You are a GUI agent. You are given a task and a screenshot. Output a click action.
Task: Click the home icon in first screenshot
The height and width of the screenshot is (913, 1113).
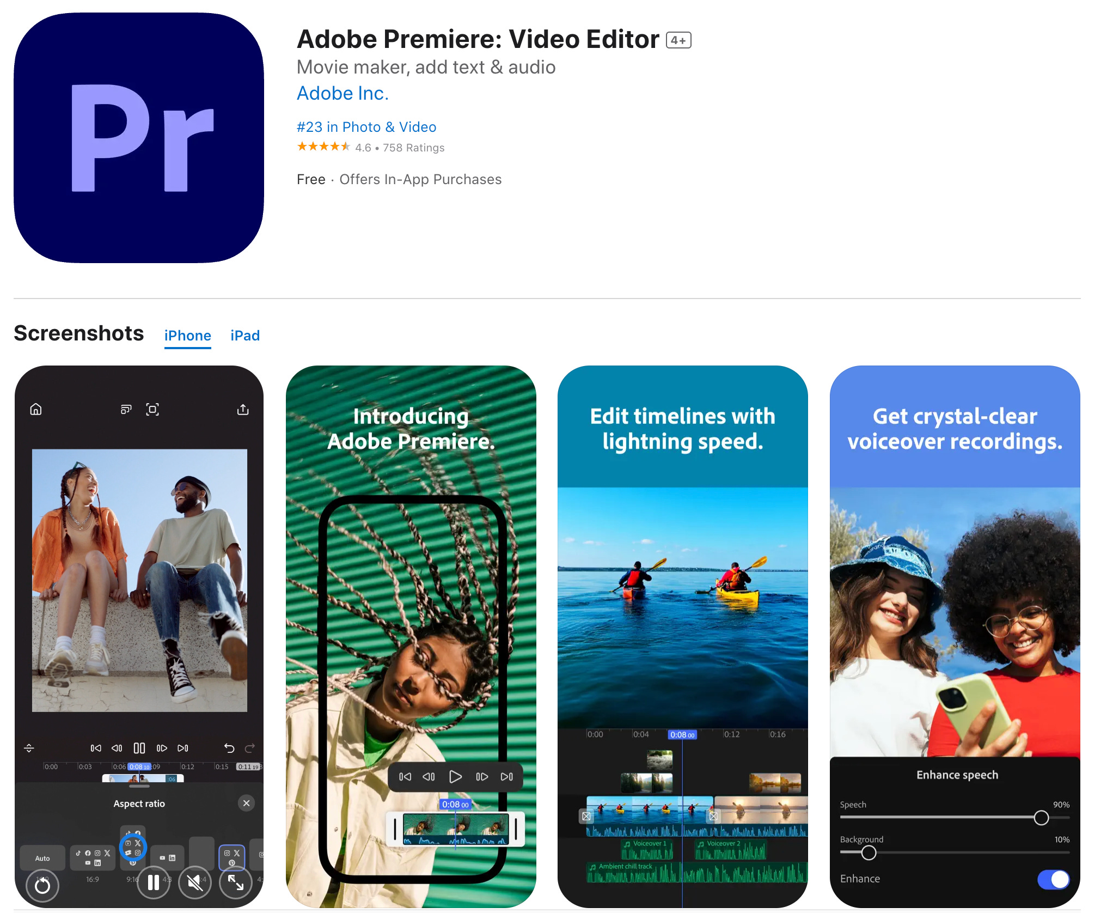36,409
